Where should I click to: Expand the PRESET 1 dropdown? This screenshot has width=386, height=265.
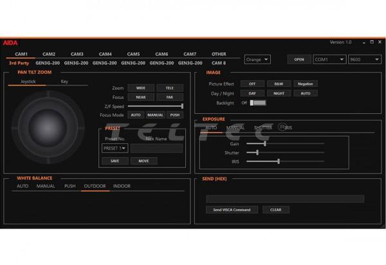point(115,148)
